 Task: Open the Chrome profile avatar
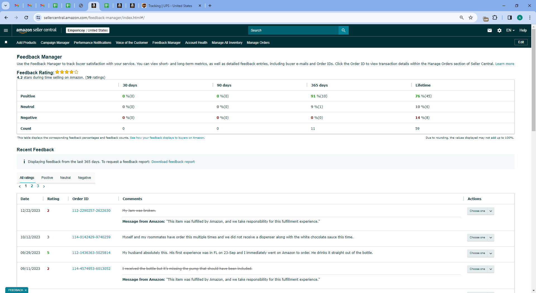pyautogui.click(x=520, y=18)
